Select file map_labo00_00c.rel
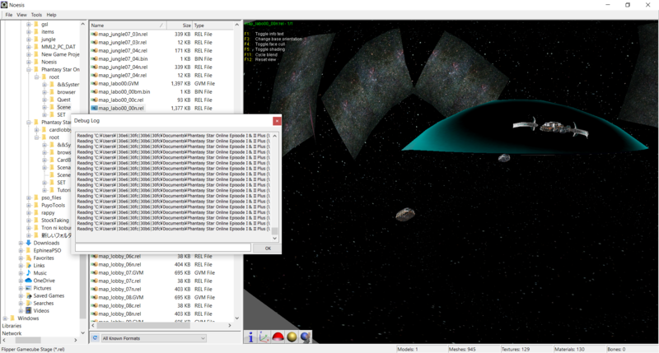Screen dimensions: 659x353 coord(120,100)
